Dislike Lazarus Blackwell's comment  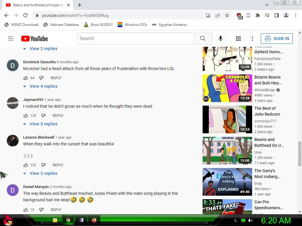43,165
